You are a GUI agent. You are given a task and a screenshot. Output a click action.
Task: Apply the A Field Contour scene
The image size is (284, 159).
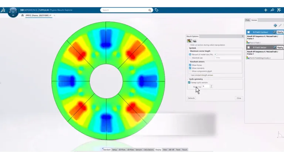(280, 32)
